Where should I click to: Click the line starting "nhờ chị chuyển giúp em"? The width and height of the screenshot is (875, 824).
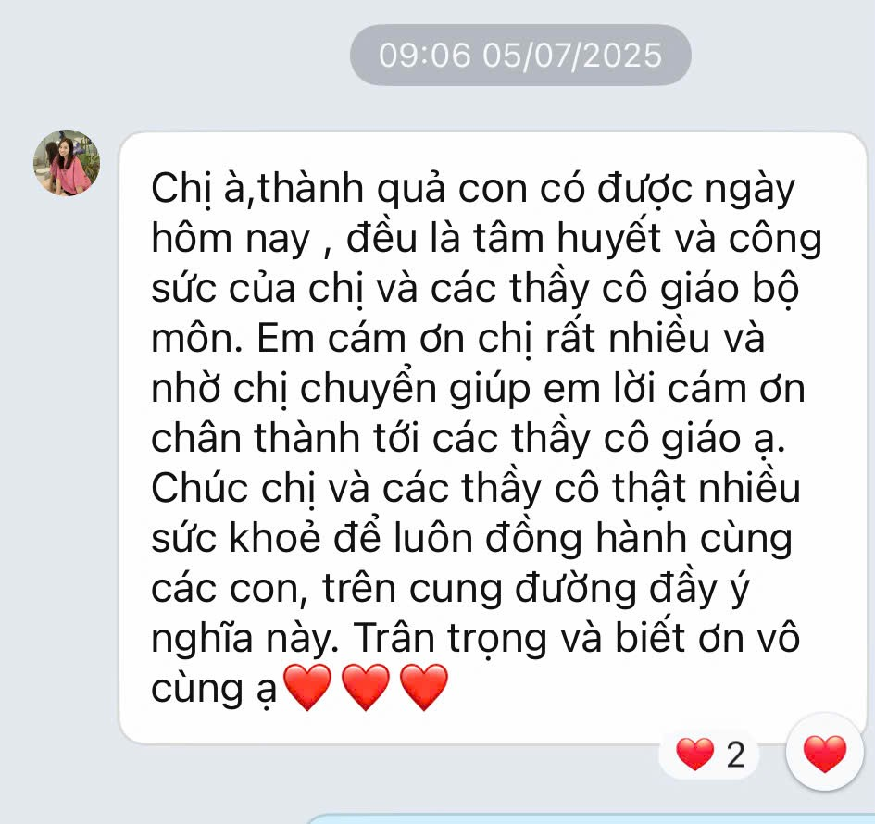pyautogui.click(x=478, y=389)
